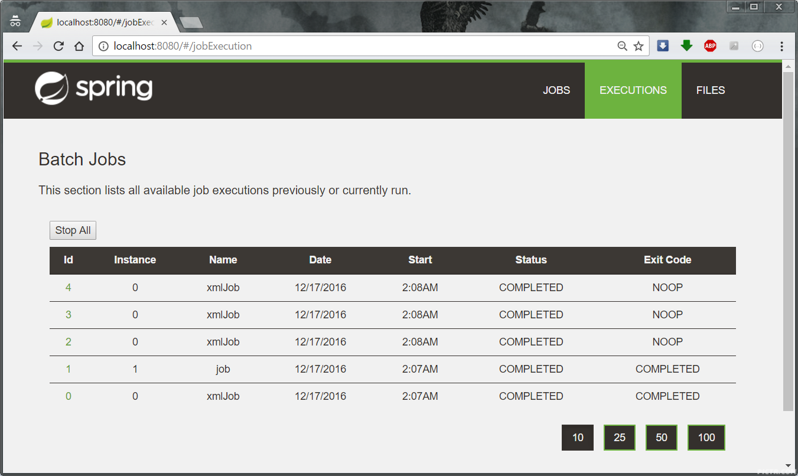Click the browser forward arrow
798x476 pixels.
(38, 46)
